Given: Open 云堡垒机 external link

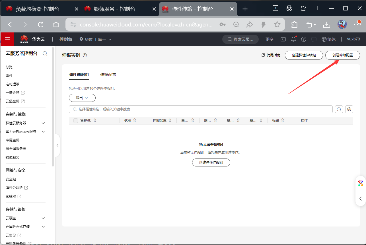Looking at the screenshot, I should click(15, 101).
